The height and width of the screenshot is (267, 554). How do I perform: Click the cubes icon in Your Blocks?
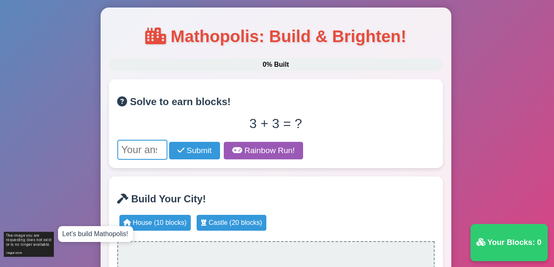(481, 242)
